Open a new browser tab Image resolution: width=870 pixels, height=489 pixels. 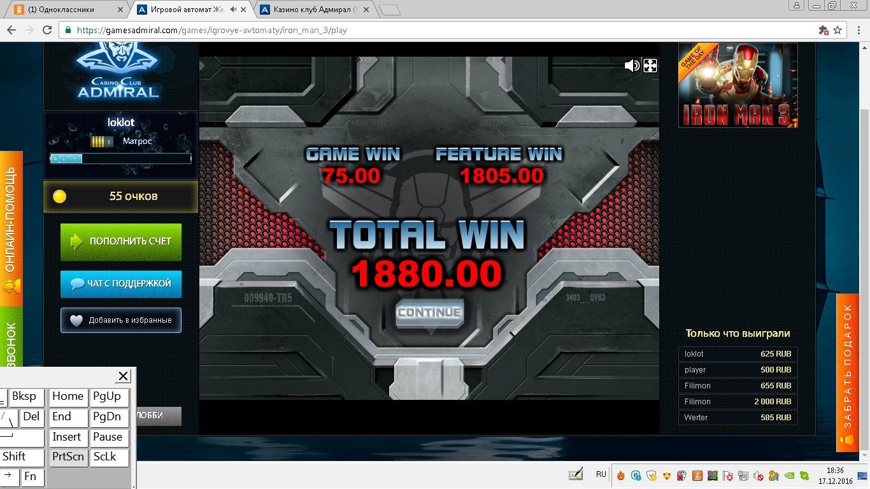tap(389, 10)
